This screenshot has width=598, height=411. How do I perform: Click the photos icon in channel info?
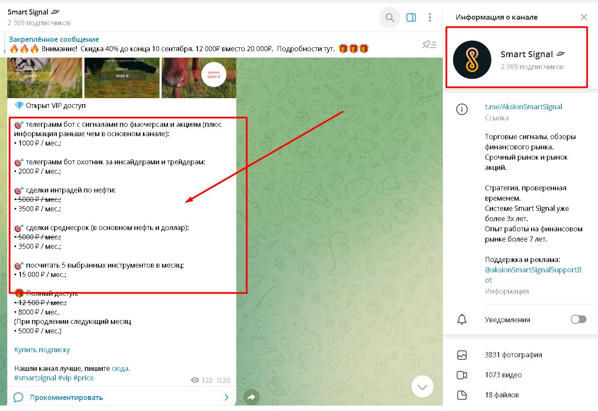point(462,355)
